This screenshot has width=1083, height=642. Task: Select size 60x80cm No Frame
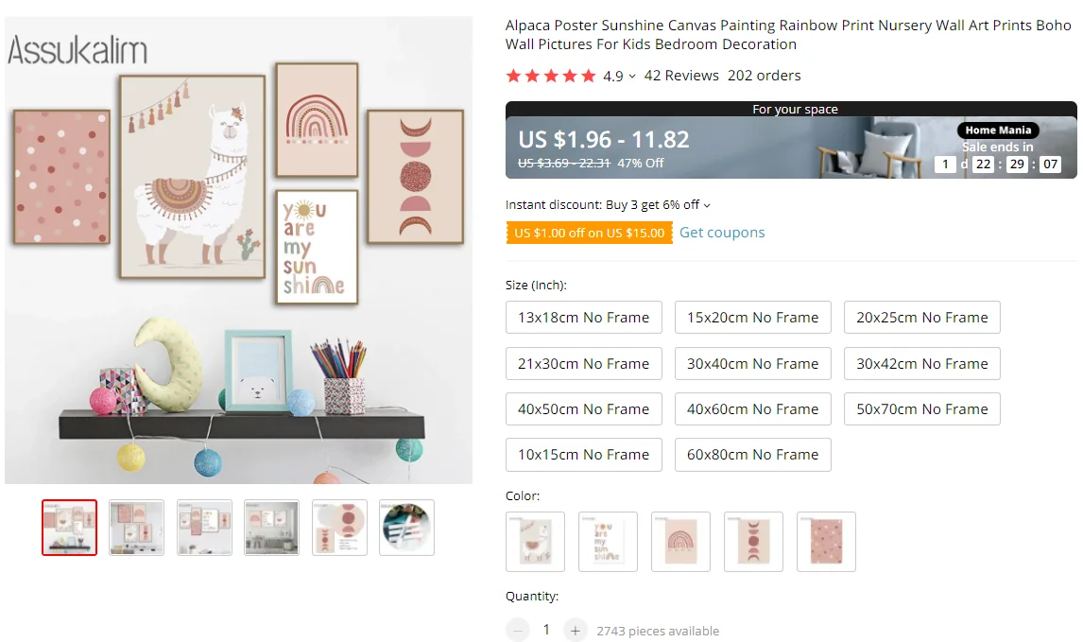752,455
